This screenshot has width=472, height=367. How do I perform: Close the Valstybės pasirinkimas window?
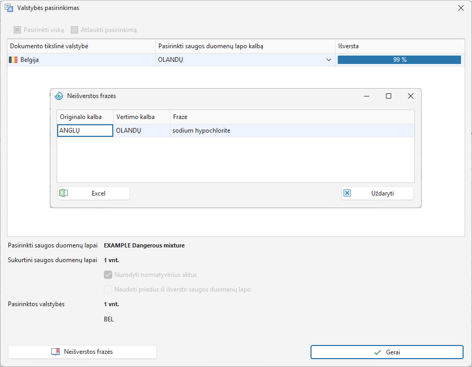point(461,8)
